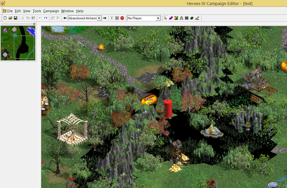Image resolution: width=287 pixels, height=188 pixels.
Task: Click the minimap overview thumbnail
Action: click(18, 43)
